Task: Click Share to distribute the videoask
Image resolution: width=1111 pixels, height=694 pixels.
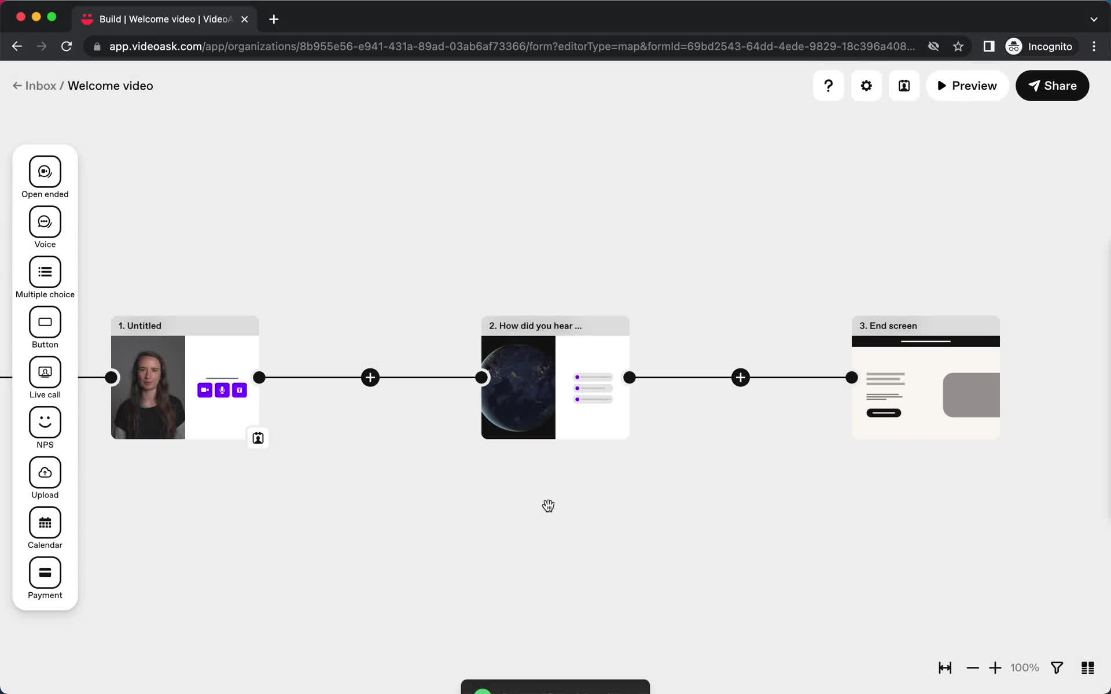Action: [1052, 86]
